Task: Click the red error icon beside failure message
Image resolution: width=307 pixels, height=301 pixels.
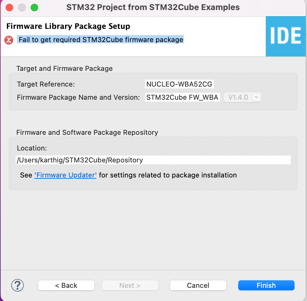Action: click(9, 40)
